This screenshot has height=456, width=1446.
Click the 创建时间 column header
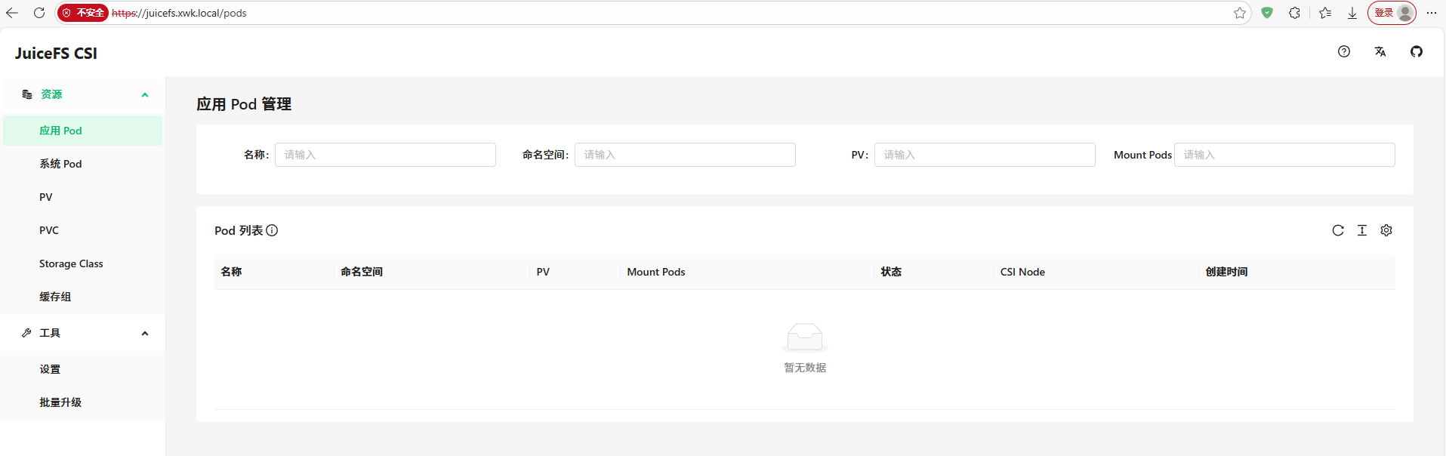pyautogui.click(x=1297, y=272)
